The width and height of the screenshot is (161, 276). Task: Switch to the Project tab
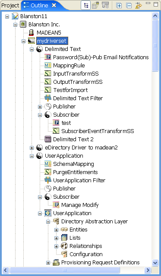click(10, 6)
